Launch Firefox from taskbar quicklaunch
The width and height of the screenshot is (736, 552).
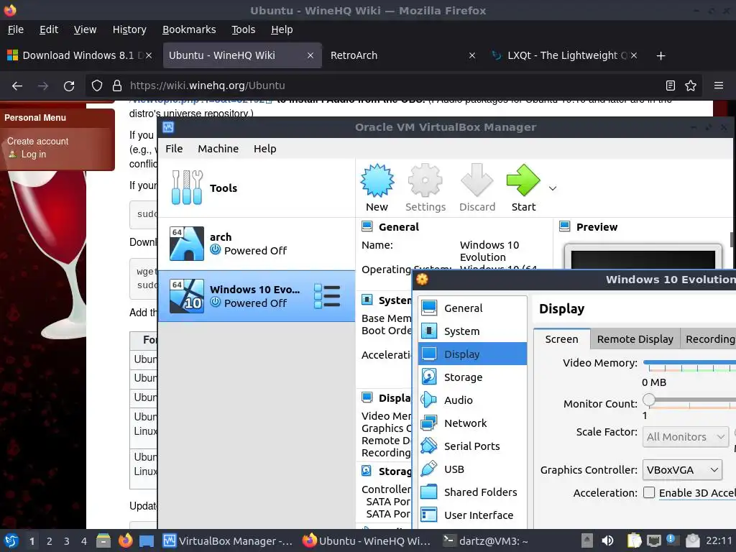point(125,540)
